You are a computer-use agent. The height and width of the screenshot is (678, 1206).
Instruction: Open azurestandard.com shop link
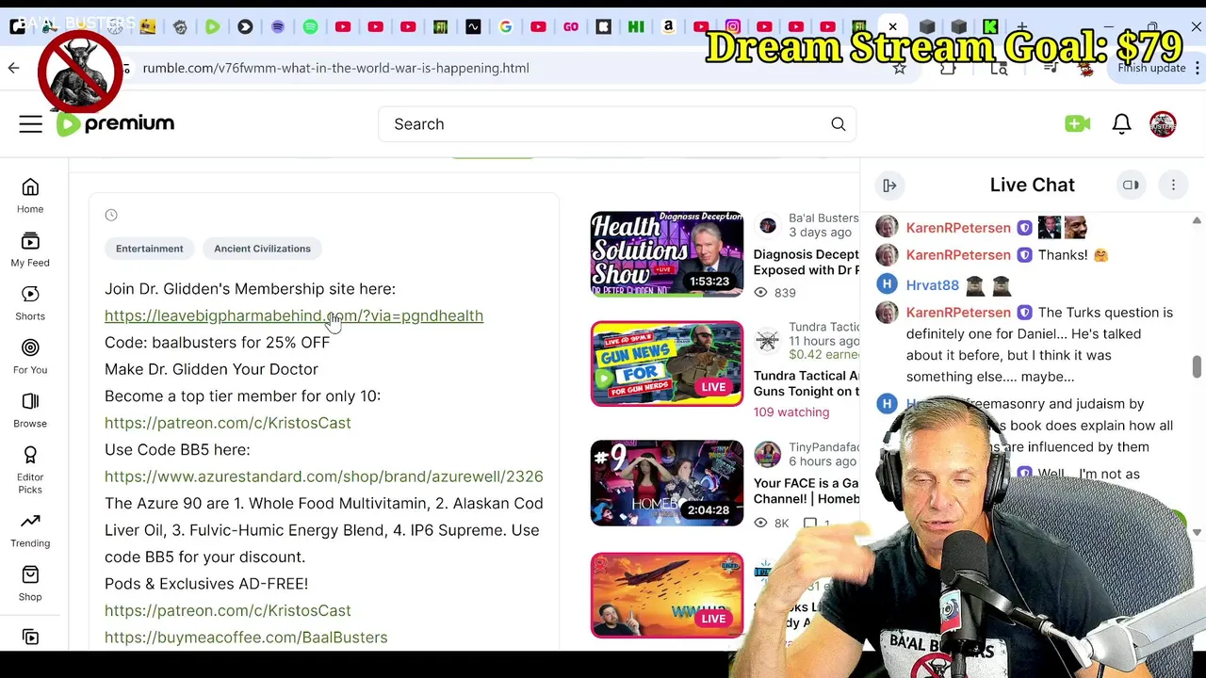(x=324, y=476)
